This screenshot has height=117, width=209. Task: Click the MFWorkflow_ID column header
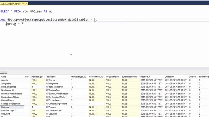click(x=96, y=77)
